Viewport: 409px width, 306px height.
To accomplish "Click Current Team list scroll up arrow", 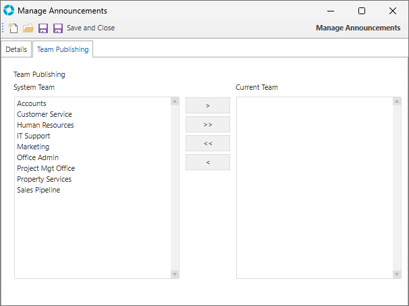I will point(397,102).
